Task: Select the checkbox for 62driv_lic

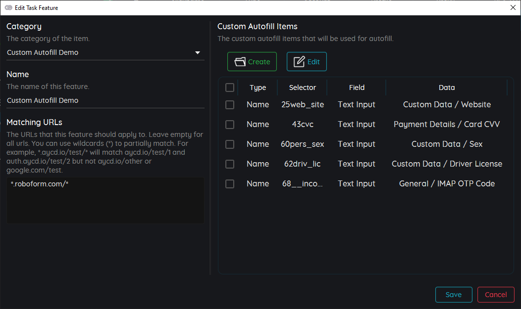Action: click(229, 164)
